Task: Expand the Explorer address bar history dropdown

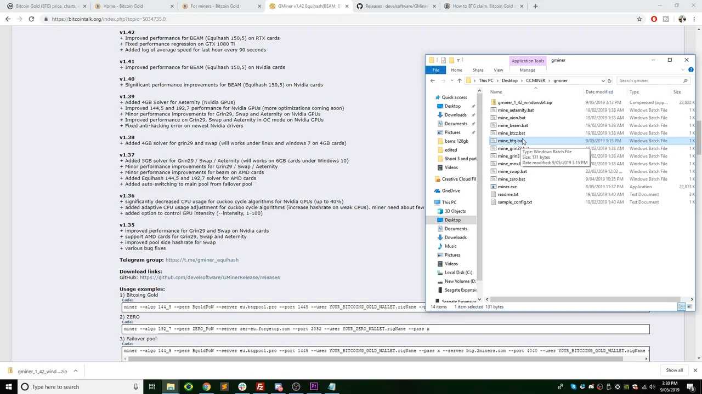Action: [603, 80]
